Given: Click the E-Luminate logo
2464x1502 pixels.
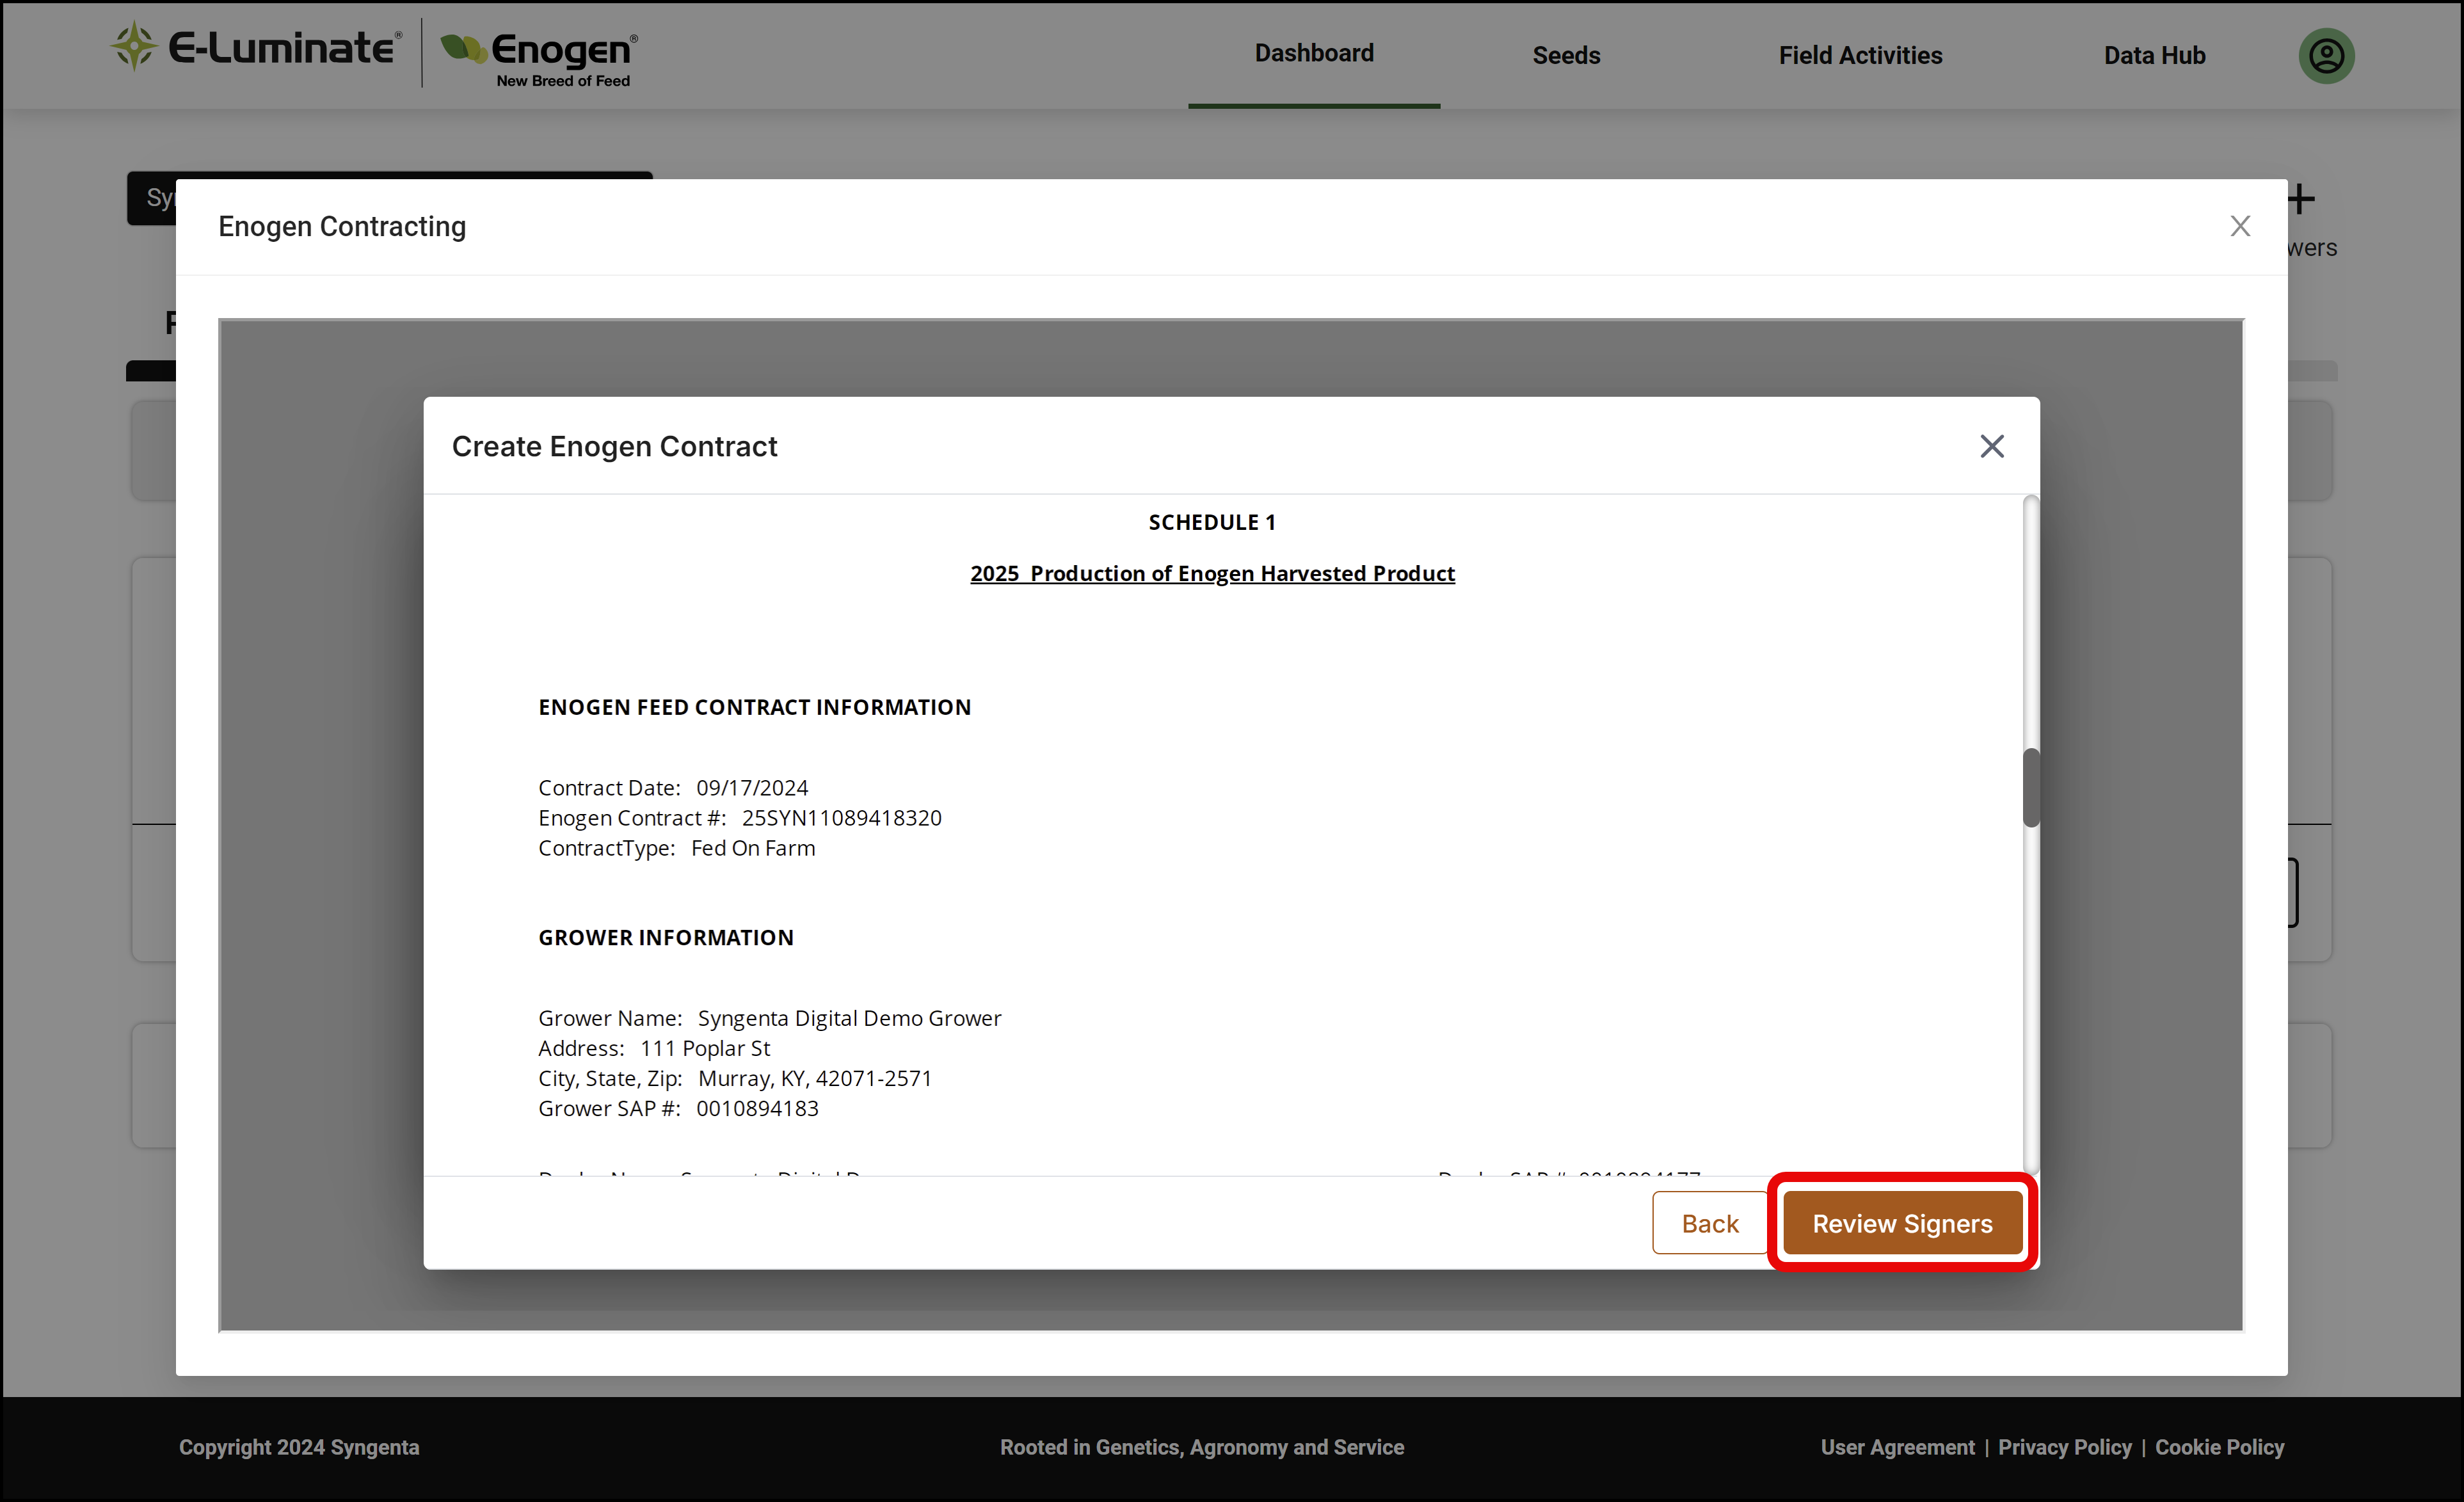Looking at the screenshot, I should (x=256, y=47).
